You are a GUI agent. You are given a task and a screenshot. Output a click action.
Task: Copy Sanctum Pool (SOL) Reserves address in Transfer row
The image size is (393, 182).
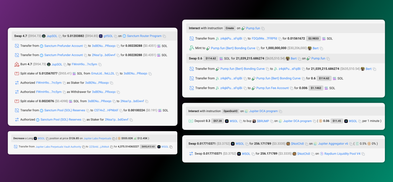click(x=88, y=110)
